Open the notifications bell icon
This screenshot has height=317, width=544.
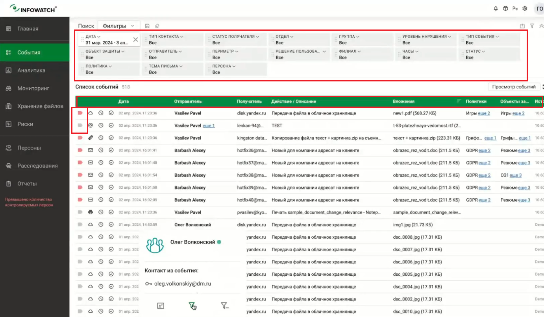click(496, 9)
